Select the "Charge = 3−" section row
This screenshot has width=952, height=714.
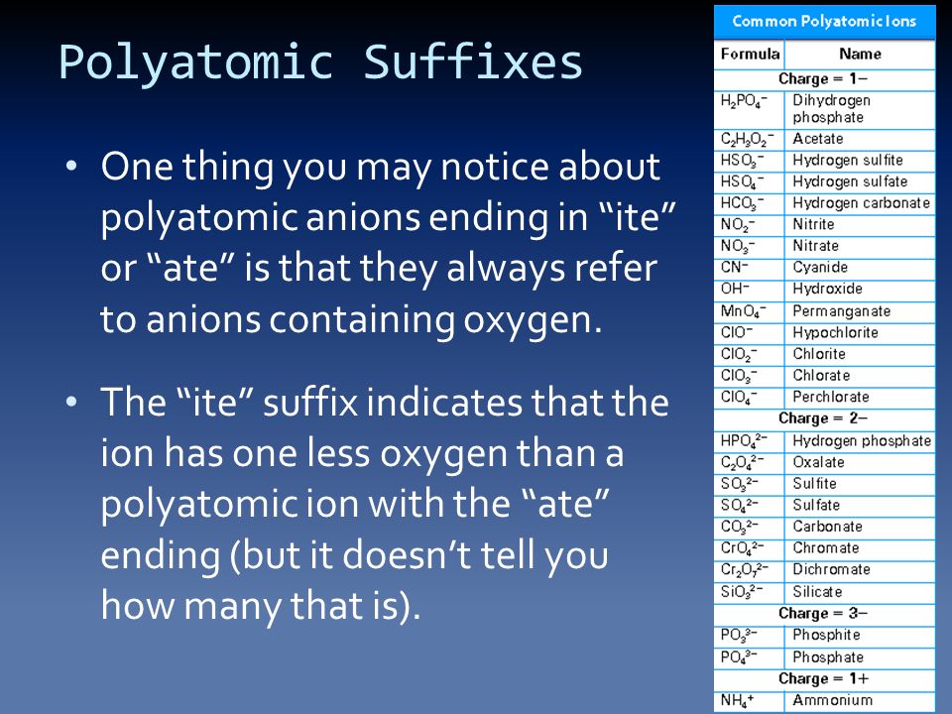pyautogui.click(x=824, y=614)
